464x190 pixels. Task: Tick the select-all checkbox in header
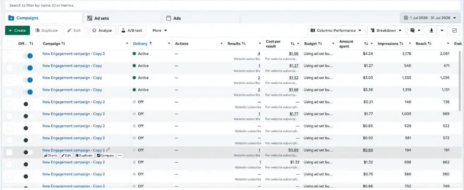10,44
